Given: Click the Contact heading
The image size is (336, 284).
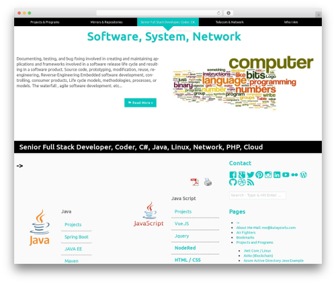Looking at the screenshot, I should point(240,163).
